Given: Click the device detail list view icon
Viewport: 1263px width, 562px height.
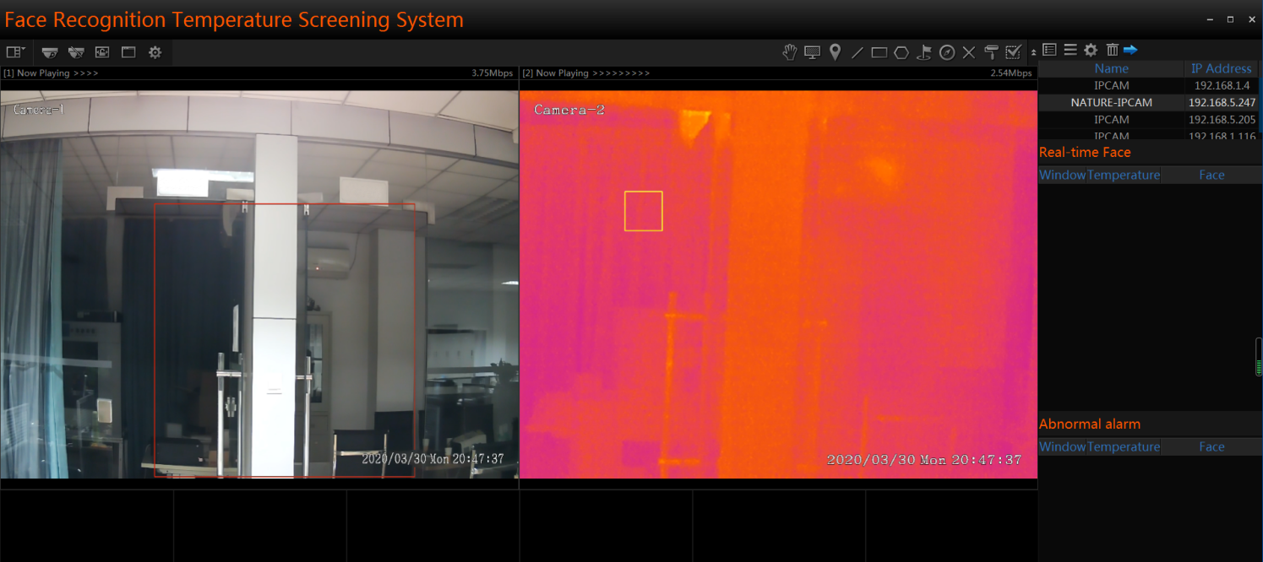Looking at the screenshot, I should (1049, 50).
